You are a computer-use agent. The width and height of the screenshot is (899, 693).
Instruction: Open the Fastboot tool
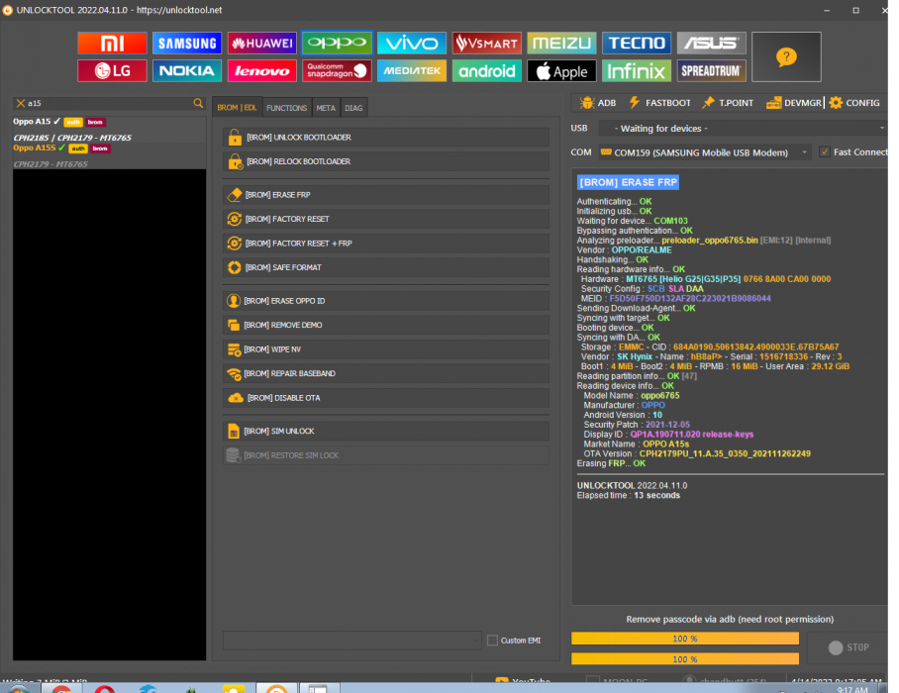pos(660,103)
